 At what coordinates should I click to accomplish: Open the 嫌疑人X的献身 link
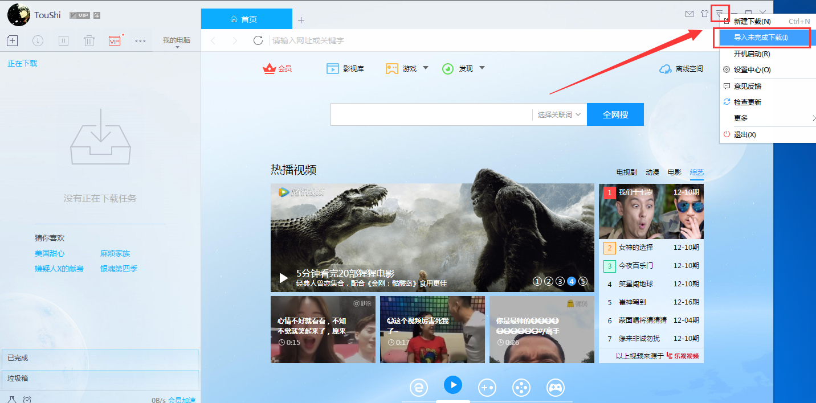click(x=59, y=269)
